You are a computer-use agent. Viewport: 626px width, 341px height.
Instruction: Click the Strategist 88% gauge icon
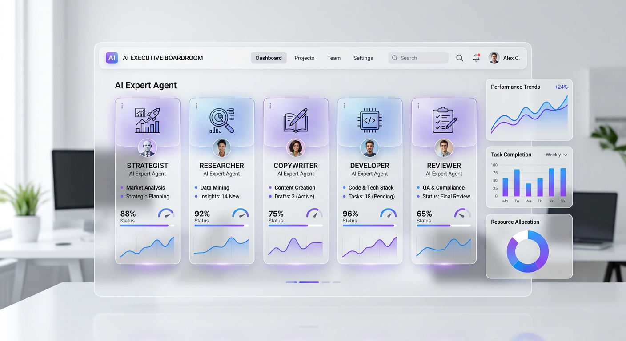[x=166, y=213]
